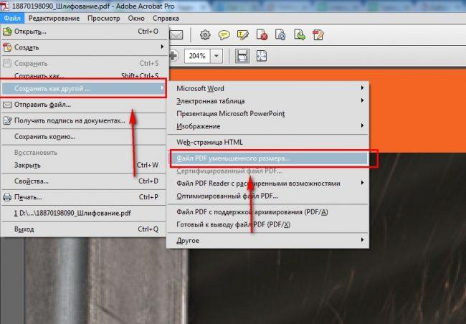
Task: Choose Презентация Microsoft PowerPoint
Action: [268, 113]
